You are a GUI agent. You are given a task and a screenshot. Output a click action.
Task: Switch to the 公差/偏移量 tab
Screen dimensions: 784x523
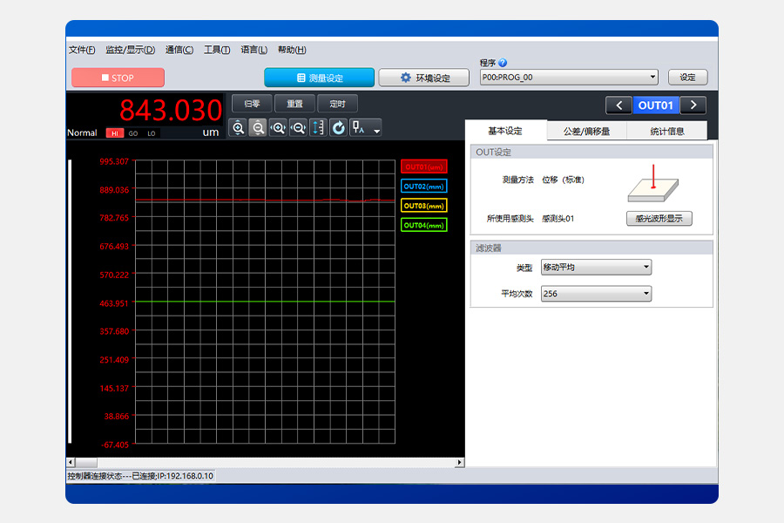pyautogui.click(x=586, y=131)
